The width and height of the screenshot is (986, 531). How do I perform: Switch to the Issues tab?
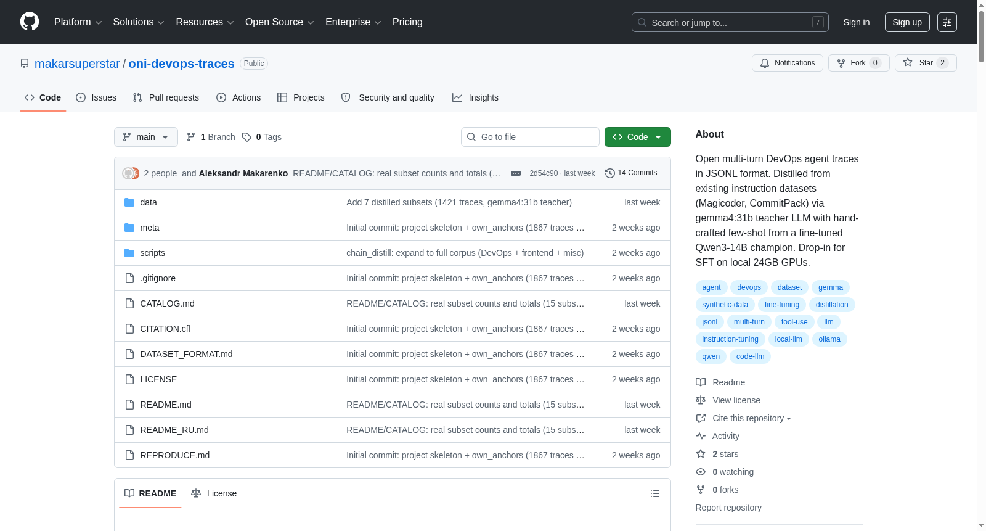96,97
